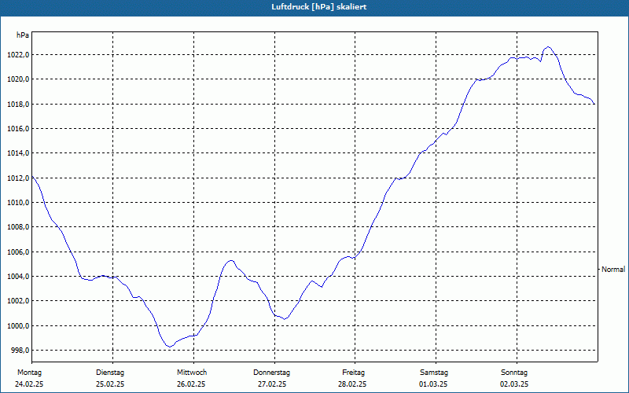Click the 'Samstag' day label
The width and height of the screenshot is (629, 393).
pyautogui.click(x=434, y=373)
